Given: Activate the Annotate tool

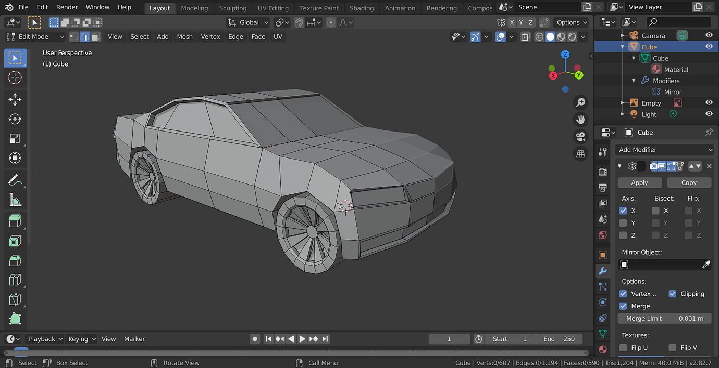Looking at the screenshot, I should click(x=15, y=179).
